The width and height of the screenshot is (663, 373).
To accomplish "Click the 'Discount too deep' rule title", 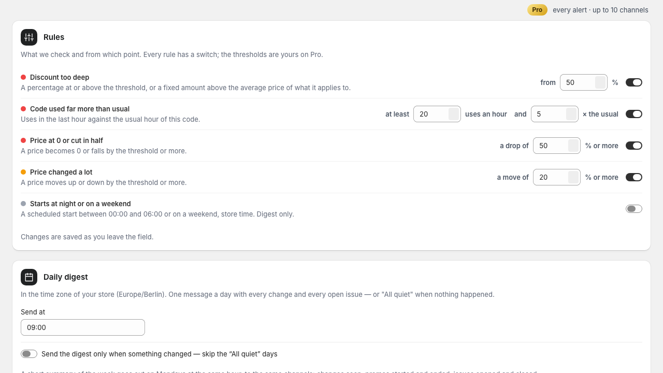I will (60, 77).
